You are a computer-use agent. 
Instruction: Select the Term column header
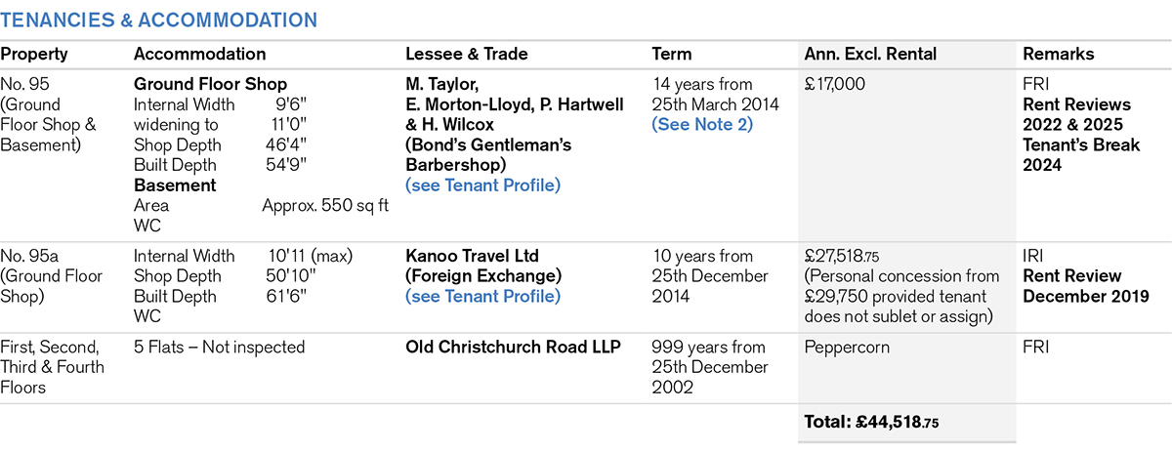point(671,55)
